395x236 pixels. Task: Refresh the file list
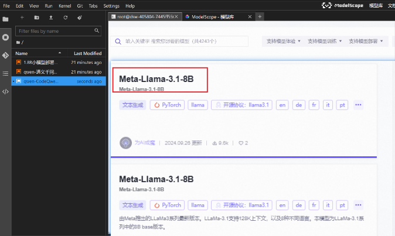[x=65, y=18]
